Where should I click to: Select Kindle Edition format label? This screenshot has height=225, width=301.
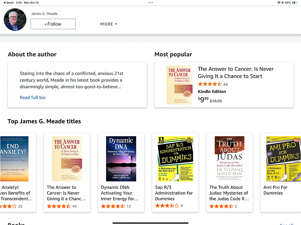212,91
